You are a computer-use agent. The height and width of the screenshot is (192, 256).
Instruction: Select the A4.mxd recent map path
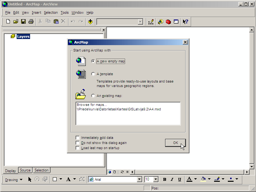click(x=119, y=109)
